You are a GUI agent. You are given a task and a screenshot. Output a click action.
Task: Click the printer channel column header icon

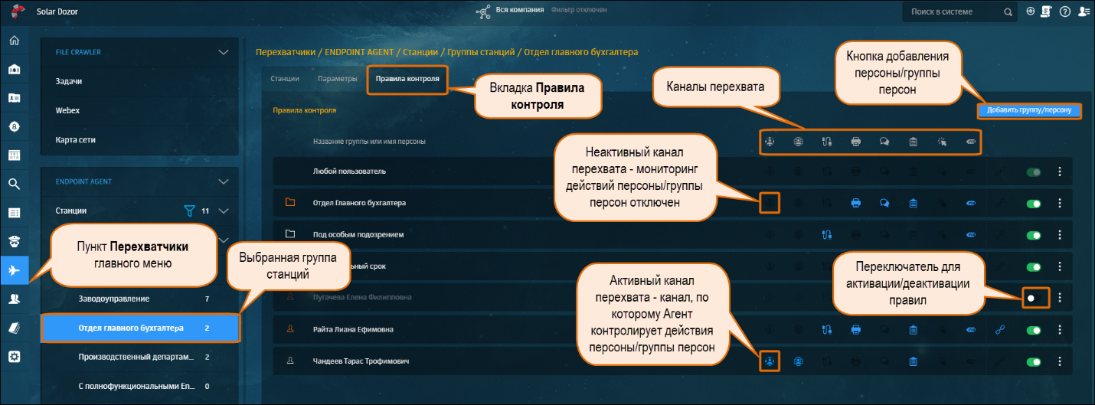(x=856, y=142)
